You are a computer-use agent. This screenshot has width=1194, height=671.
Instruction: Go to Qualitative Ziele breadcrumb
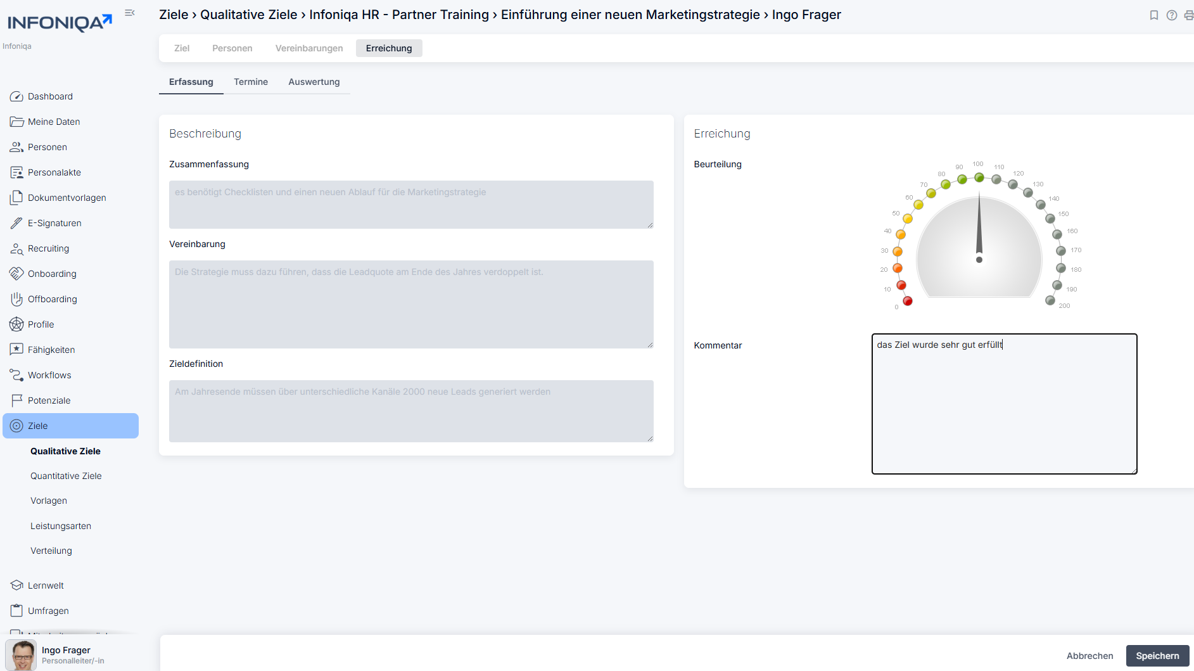pos(248,15)
